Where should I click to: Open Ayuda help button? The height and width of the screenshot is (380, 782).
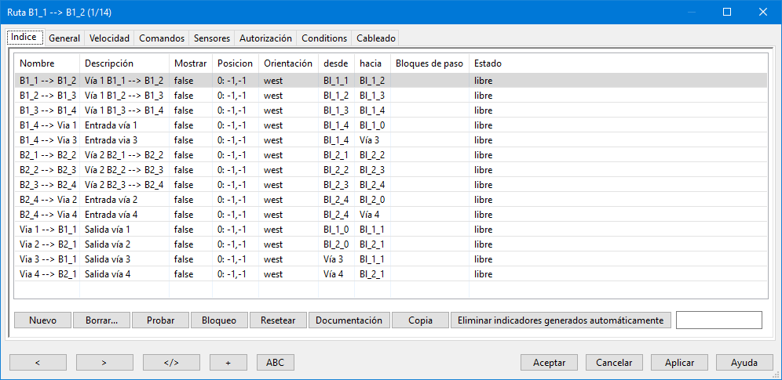click(744, 363)
